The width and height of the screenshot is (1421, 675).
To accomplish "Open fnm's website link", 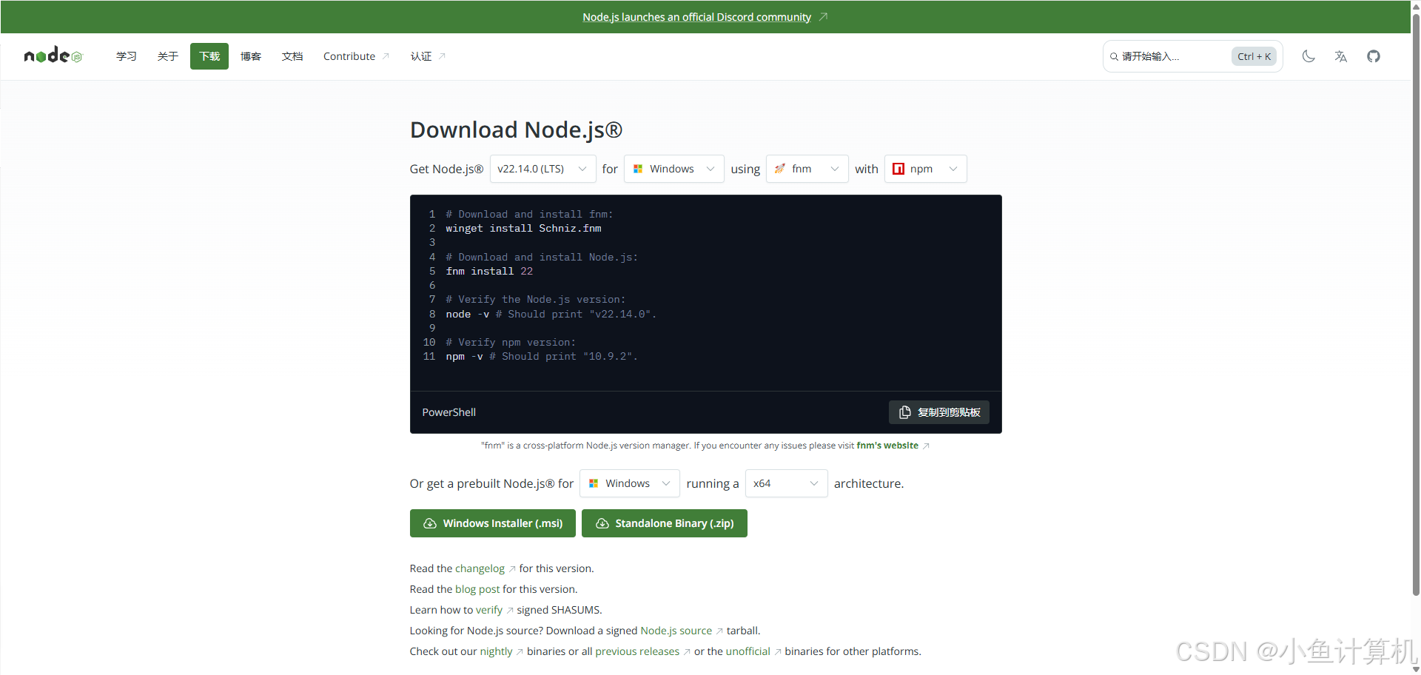I will [887, 446].
